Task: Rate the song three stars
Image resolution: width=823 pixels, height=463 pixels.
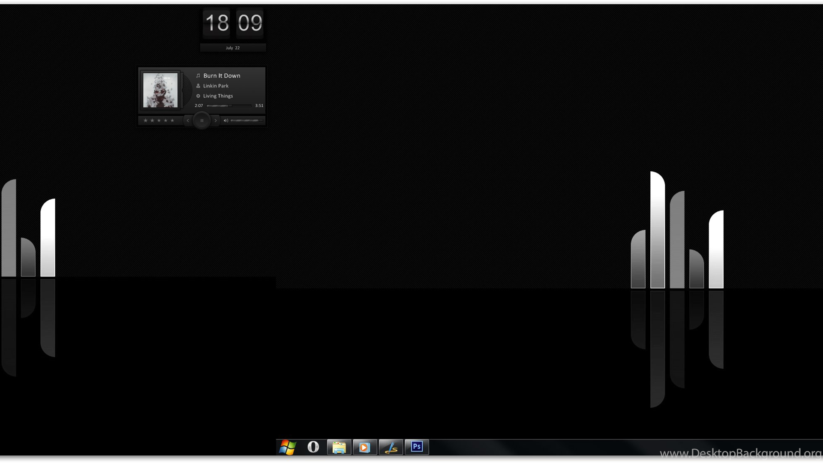Action: [x=159, y=120]
